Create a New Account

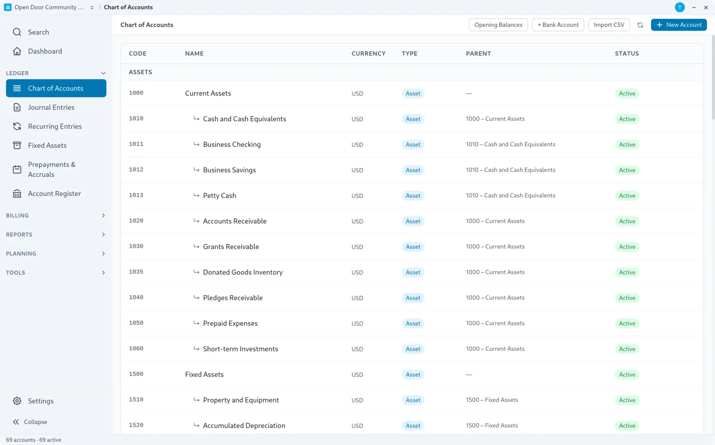point(679,25)
